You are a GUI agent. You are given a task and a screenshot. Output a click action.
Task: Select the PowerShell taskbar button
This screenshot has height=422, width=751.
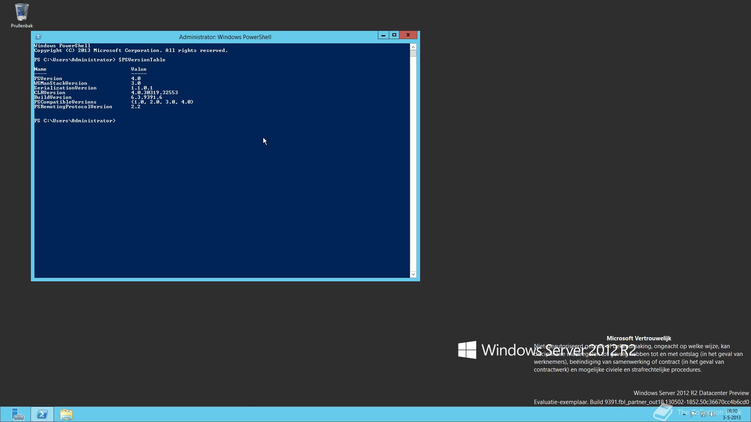[x=42, y=414]
